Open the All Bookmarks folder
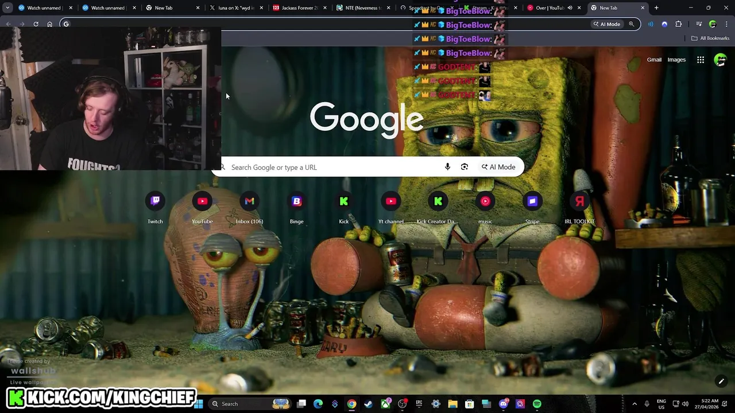 point(710,38)
